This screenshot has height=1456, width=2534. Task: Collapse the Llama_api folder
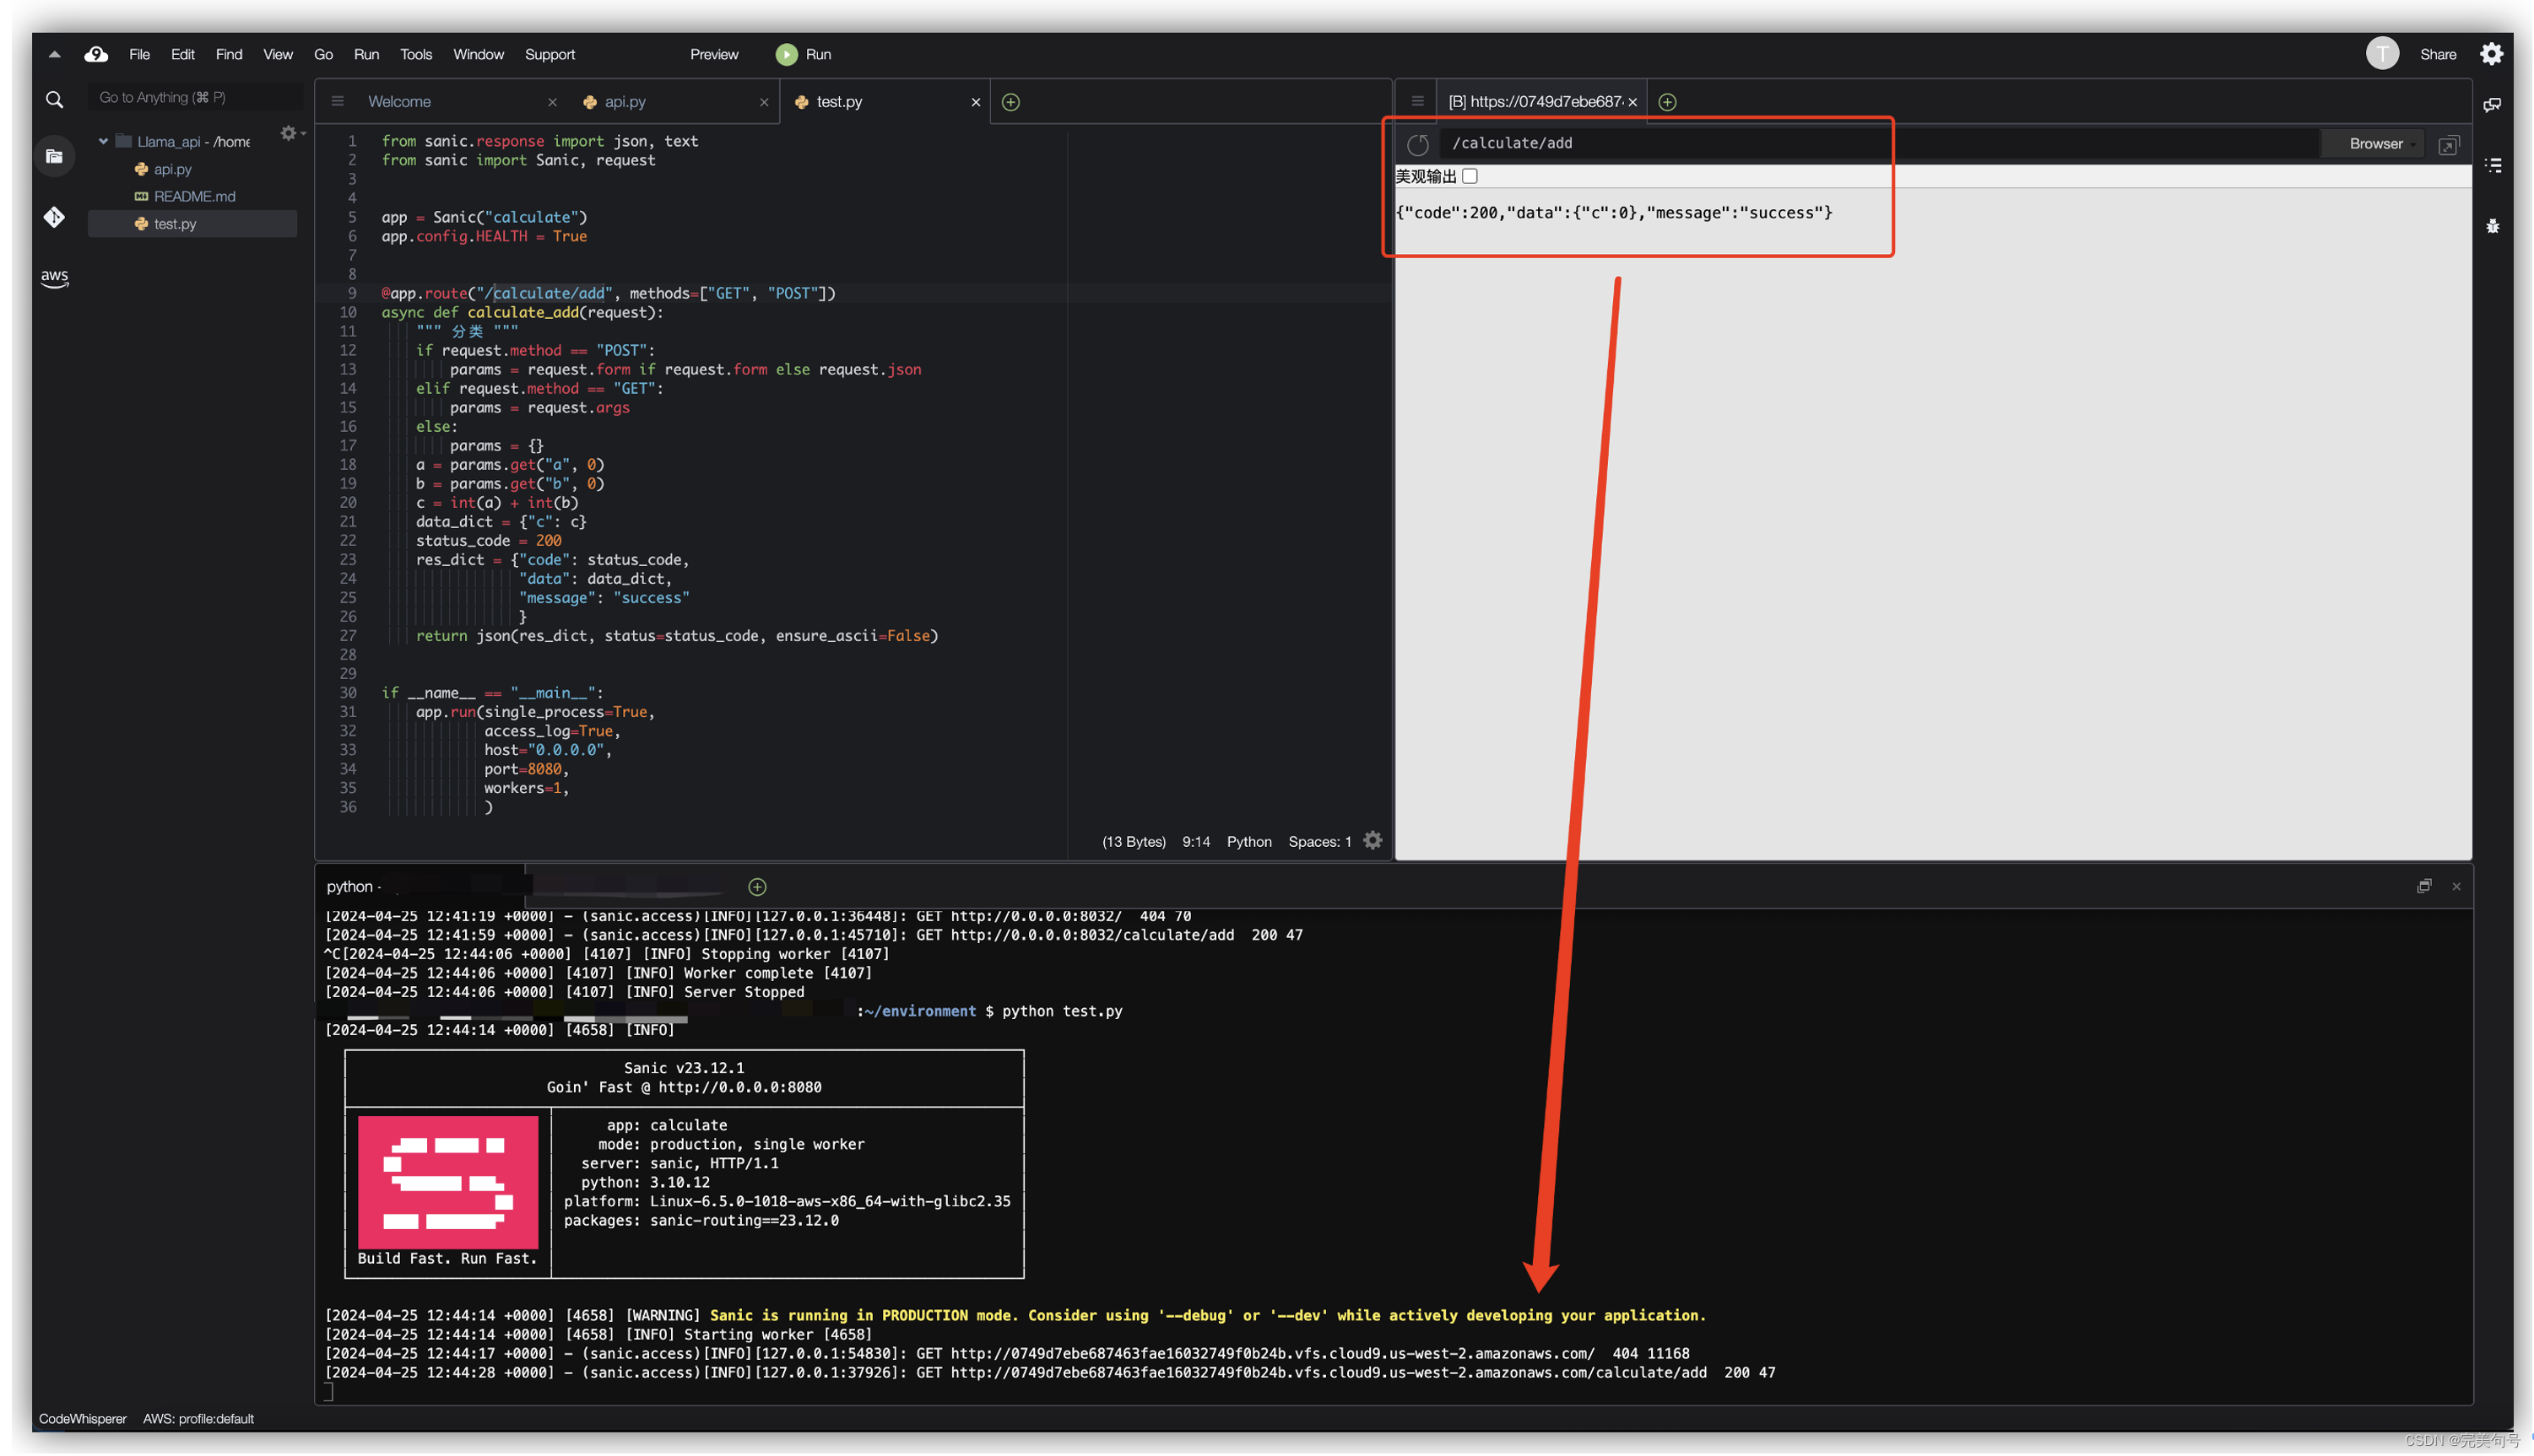click(103, 142)
